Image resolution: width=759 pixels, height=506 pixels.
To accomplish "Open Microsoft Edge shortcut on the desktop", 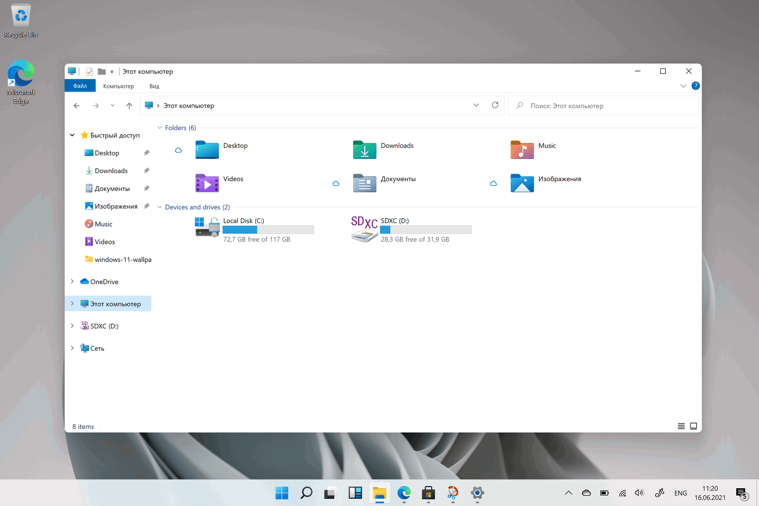I will pyautogui.click(x=21, y=82).
